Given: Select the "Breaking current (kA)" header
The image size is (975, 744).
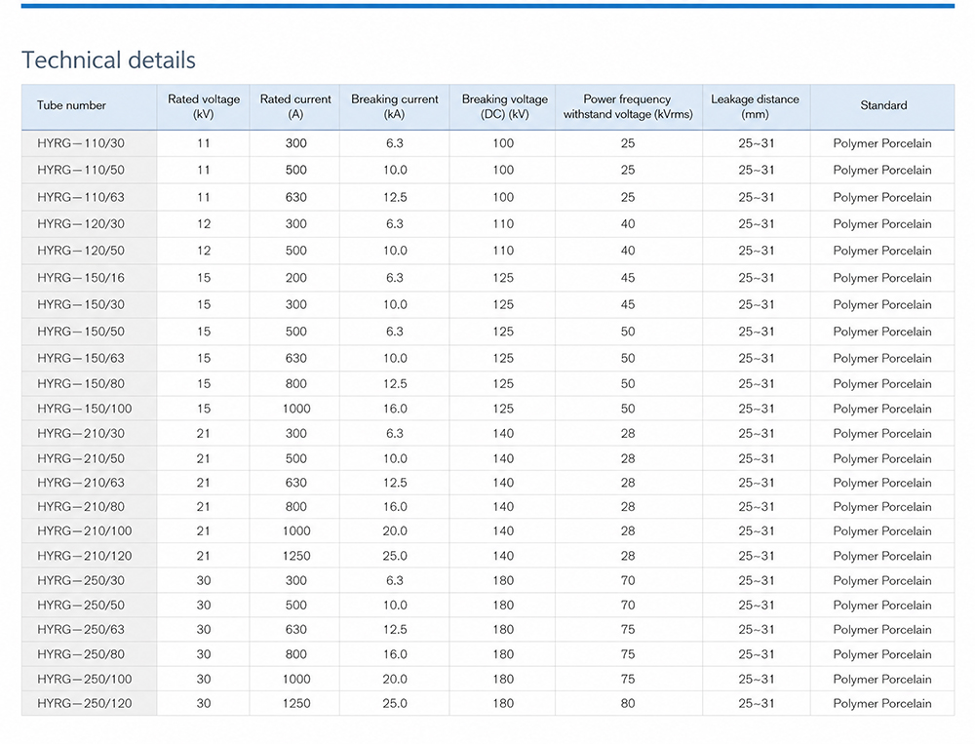Looking at the screenshot, I should point(394,106).
